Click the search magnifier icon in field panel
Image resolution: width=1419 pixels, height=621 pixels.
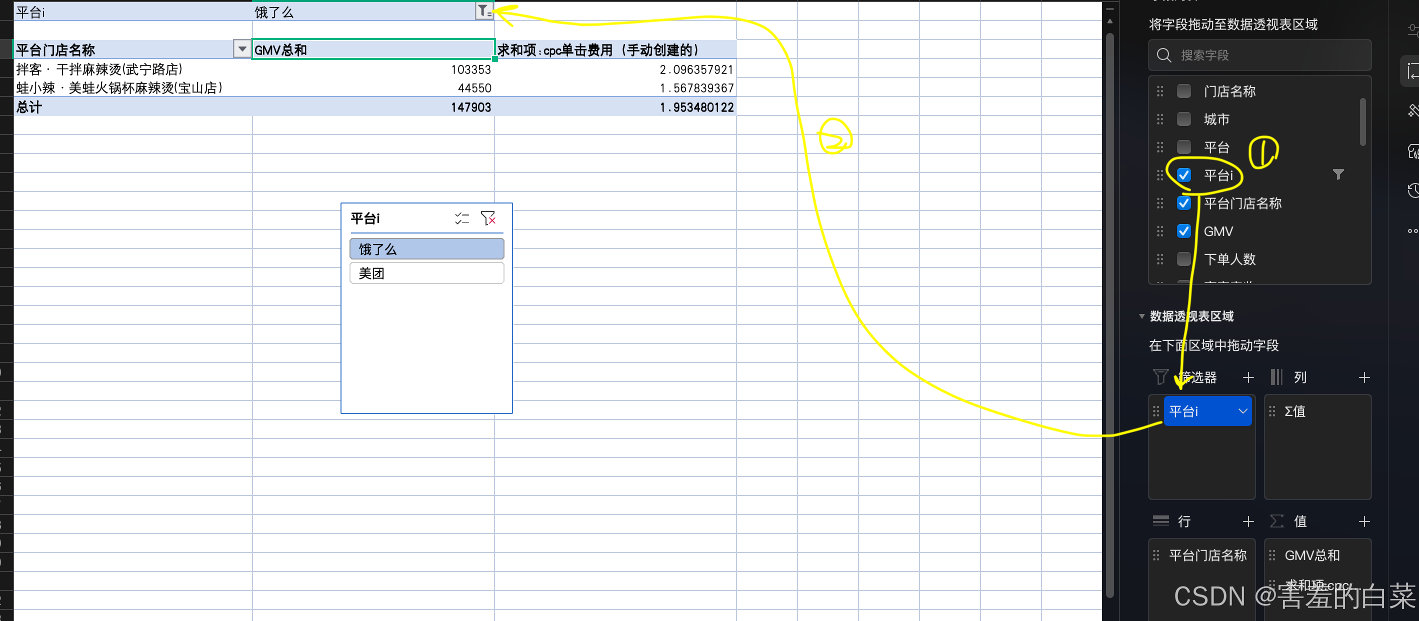click(x=1163, y=55)
